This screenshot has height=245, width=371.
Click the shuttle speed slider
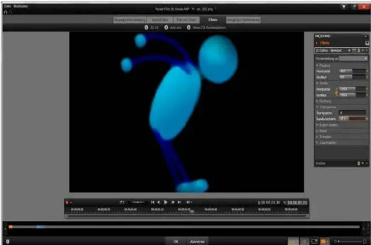pos(137,202)
